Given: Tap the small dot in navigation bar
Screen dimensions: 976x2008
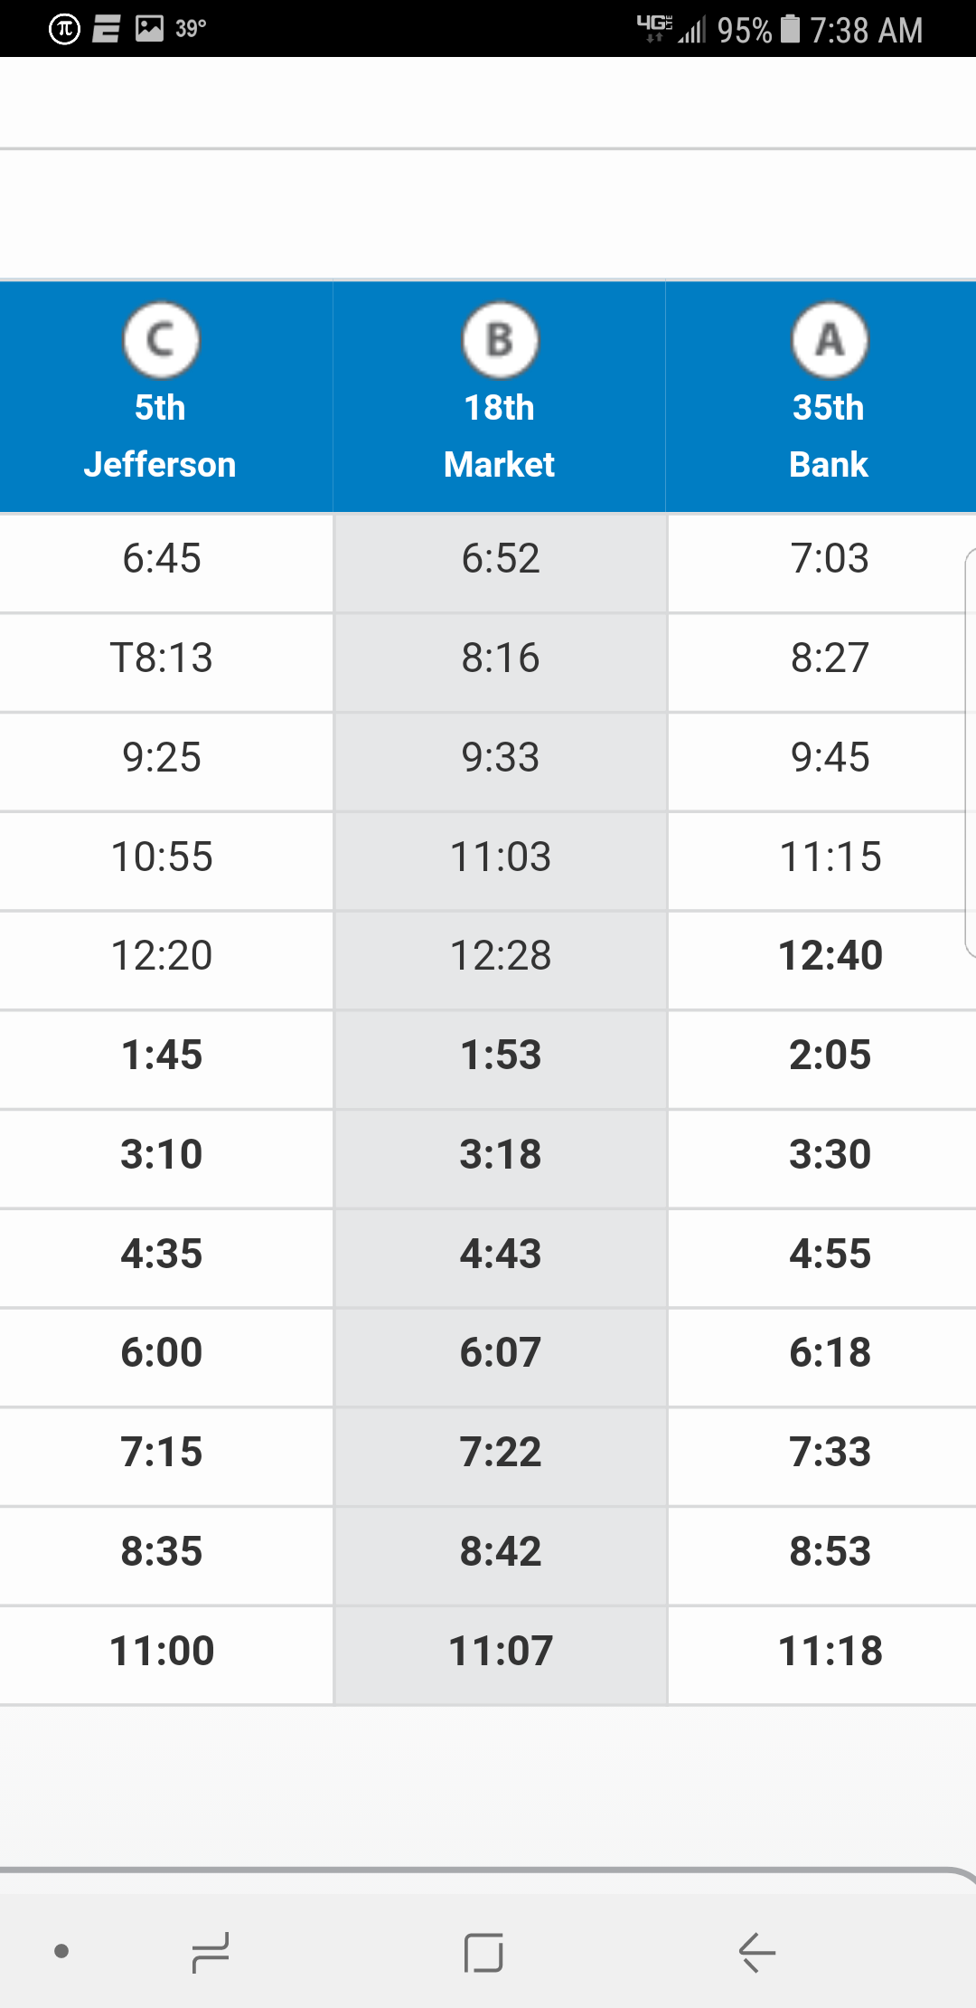Looking at the screenshot, I should point(61,1951).
